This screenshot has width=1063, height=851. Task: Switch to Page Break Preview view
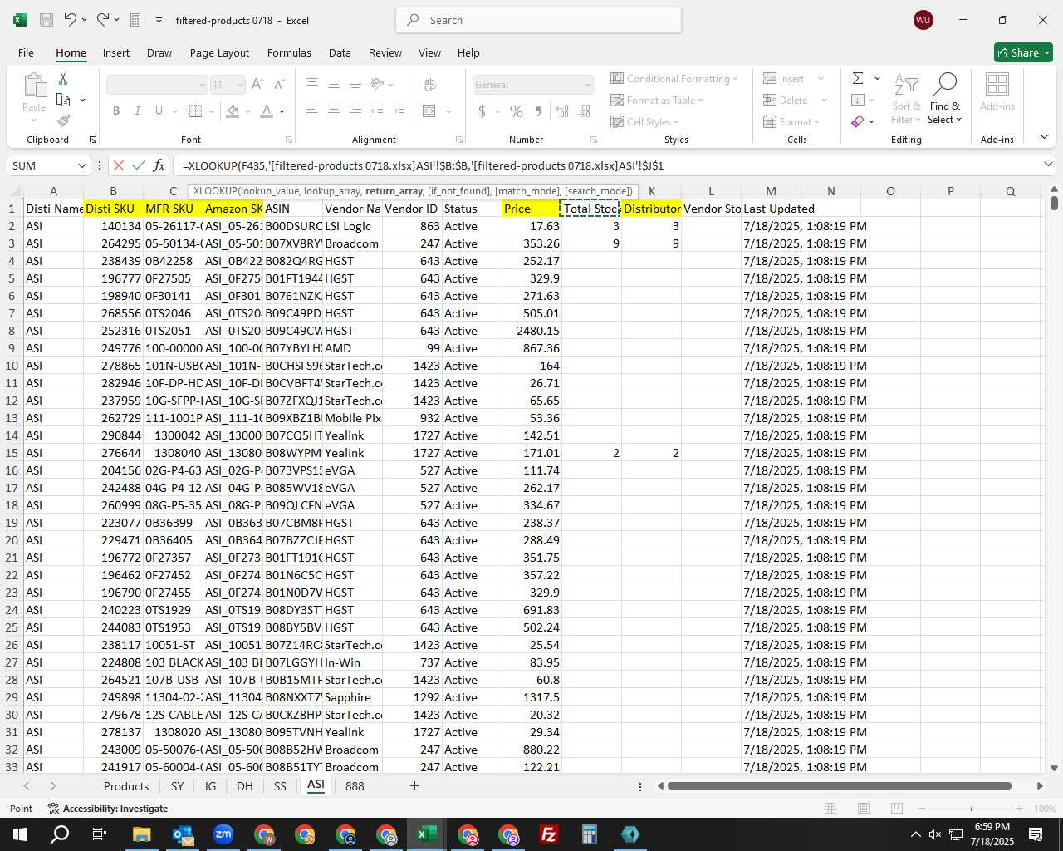point(896,808)
